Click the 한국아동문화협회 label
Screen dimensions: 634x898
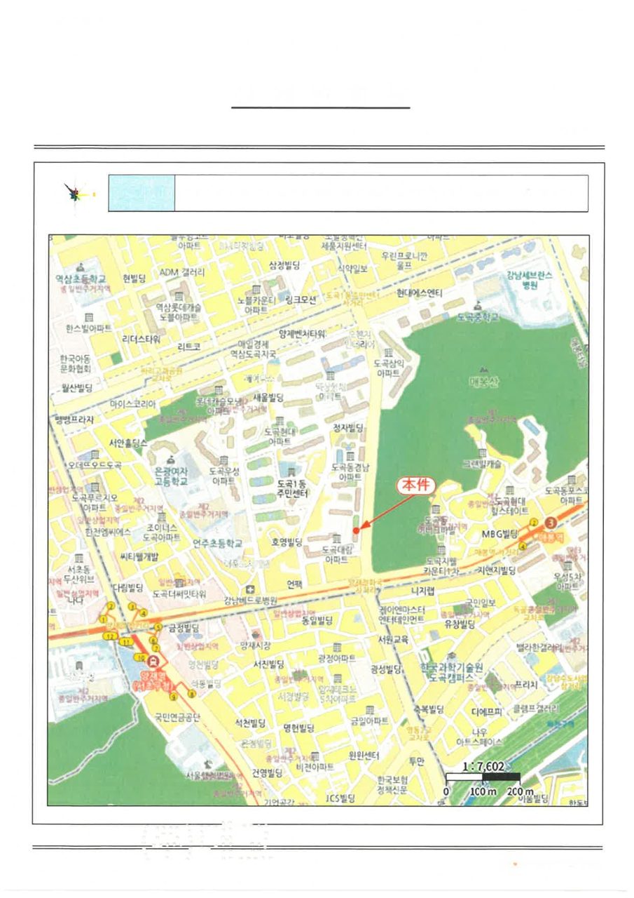pos(76,363)
